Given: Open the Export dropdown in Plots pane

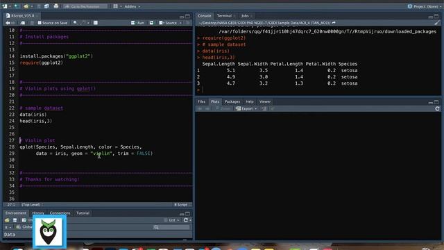Looking at the screenshot, I should [x=246, y=108].
